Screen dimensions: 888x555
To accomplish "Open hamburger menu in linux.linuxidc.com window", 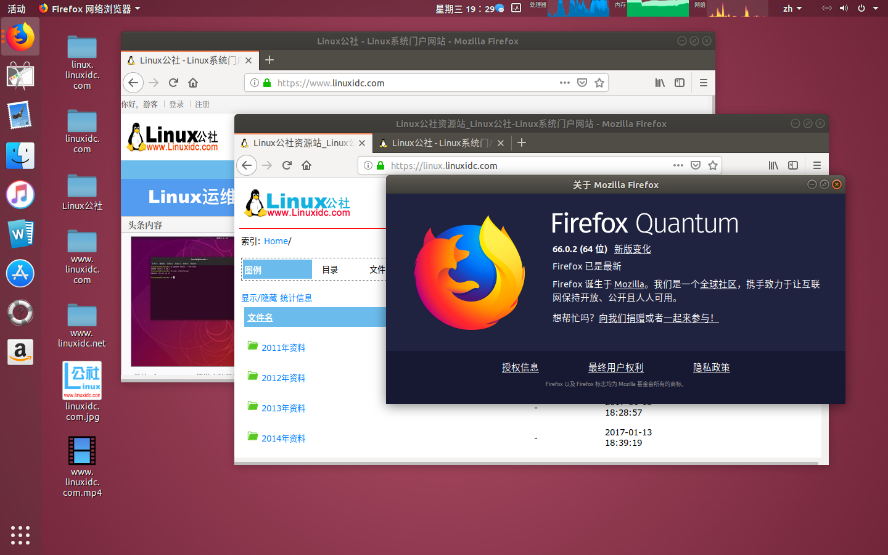I will click(816, 165).
